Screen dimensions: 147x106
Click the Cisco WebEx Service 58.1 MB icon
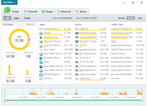pyautogui.click(x=41, y=54)
